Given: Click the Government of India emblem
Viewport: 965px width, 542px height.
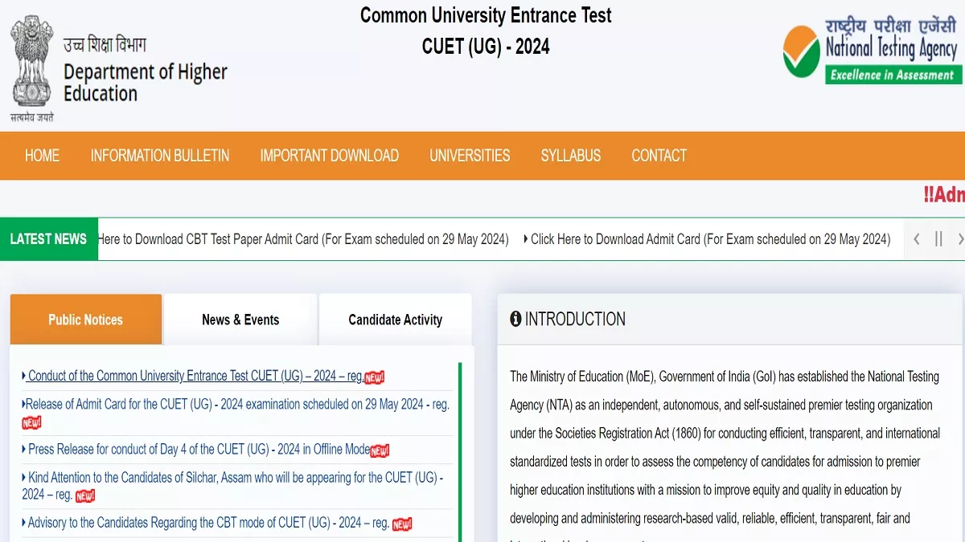Looking at the screenshot, I should point(32,64).
